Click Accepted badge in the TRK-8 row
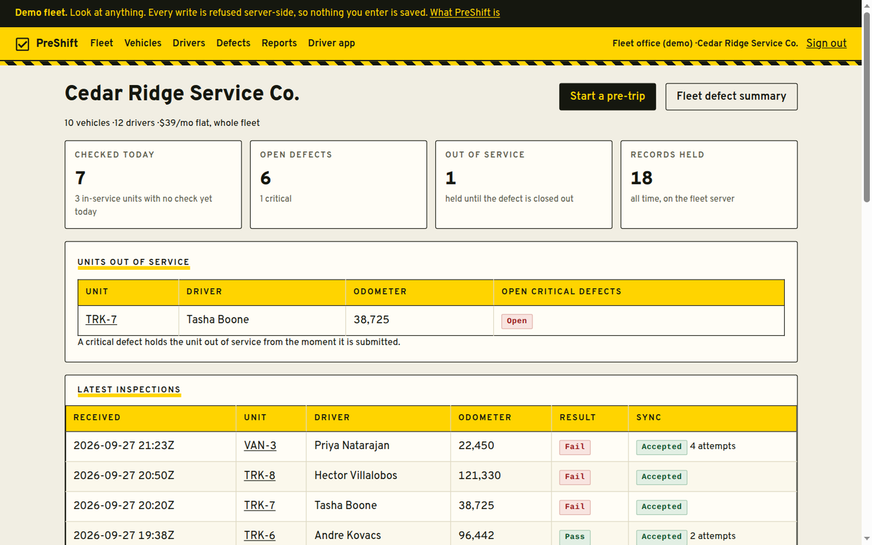This screenshot has height=545, width=872. coord(661,477)
